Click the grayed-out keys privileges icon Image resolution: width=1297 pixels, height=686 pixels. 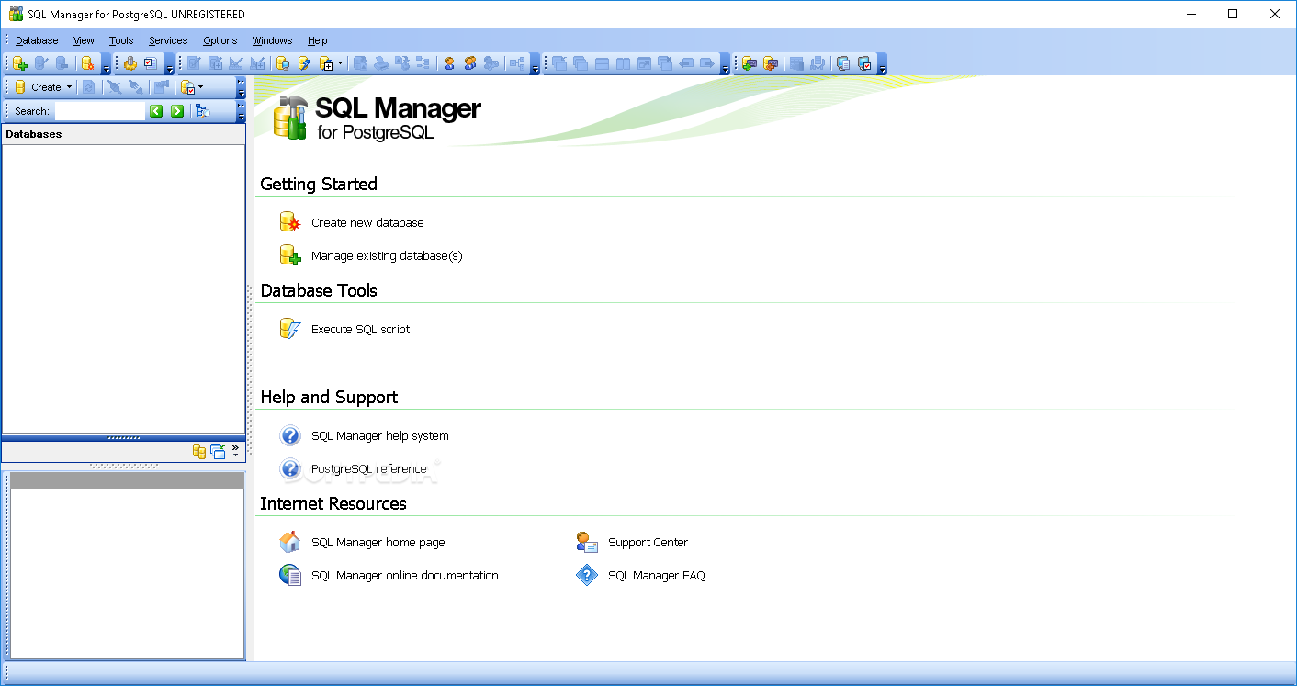click(x=491, y=63)
